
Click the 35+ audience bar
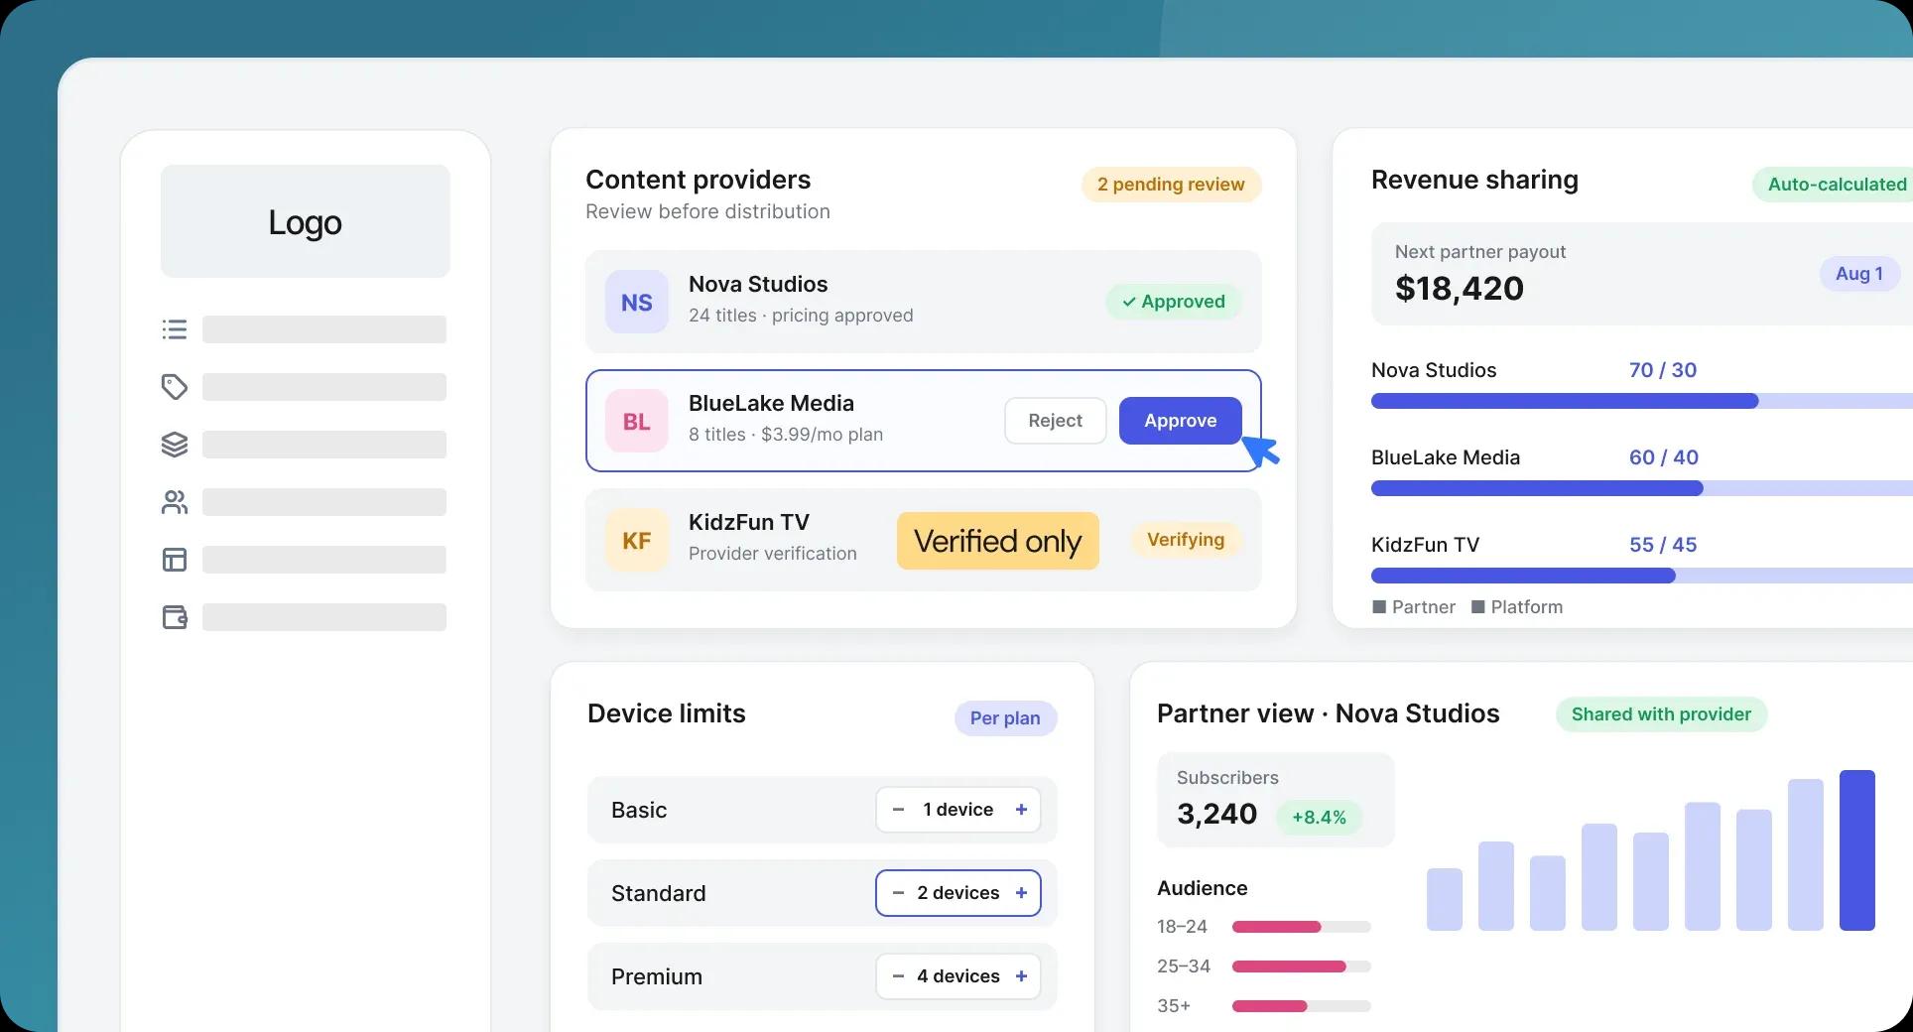1302,1006
